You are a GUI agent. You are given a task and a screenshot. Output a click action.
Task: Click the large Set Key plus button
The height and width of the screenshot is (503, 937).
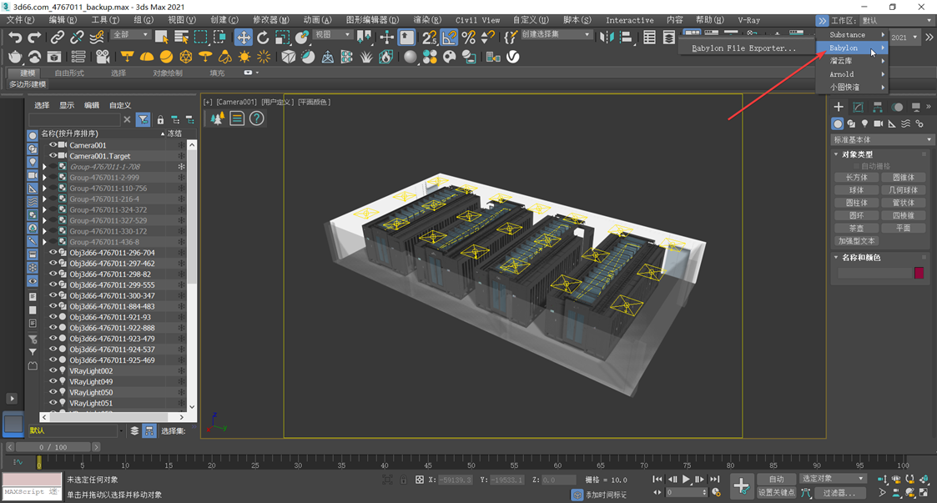coord(741,485)
